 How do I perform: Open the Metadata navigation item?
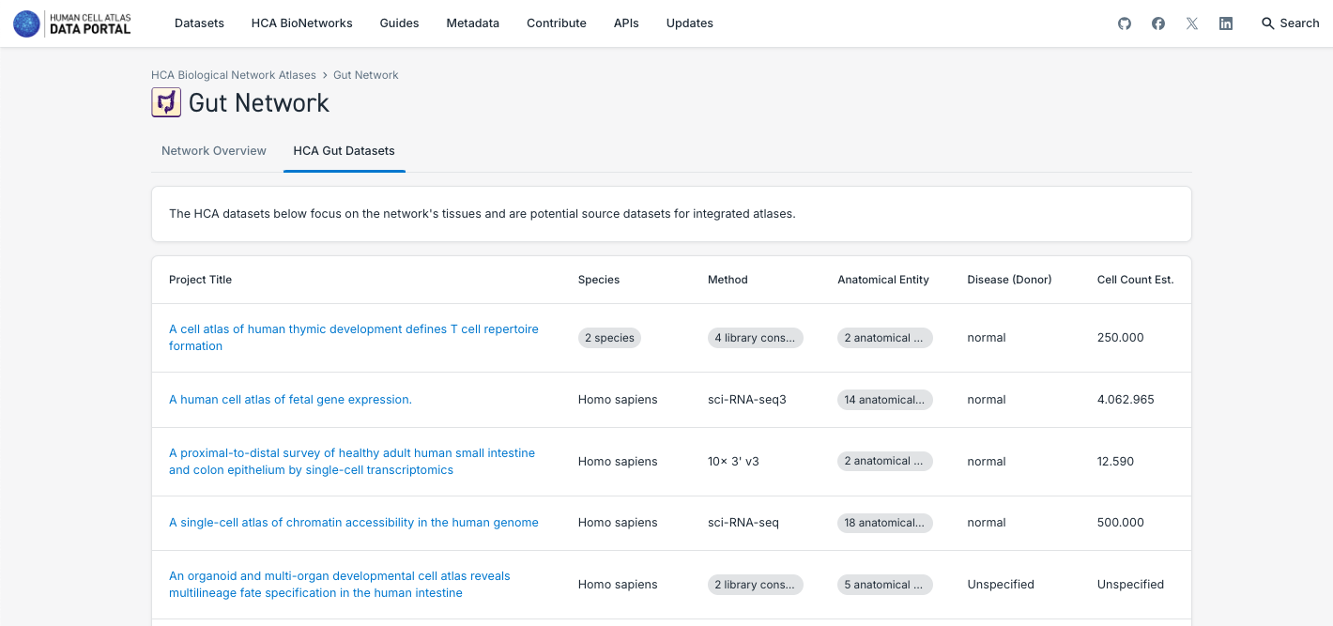point(472,23)
